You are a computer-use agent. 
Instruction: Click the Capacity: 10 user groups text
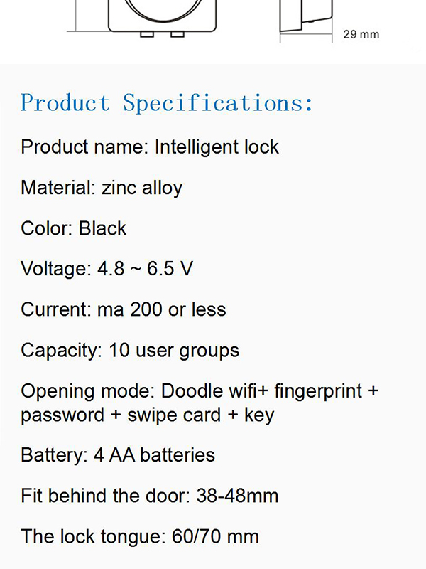pos(130,351)
